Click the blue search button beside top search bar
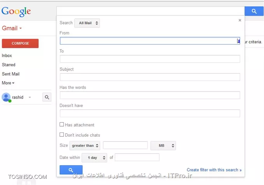The width and height of the screenshot is (264, 185). (254, 11)
